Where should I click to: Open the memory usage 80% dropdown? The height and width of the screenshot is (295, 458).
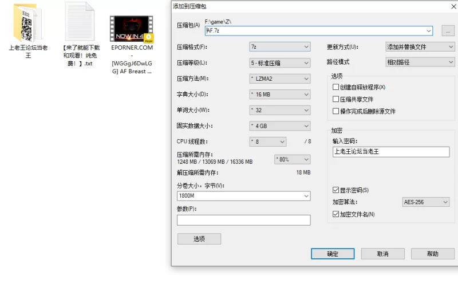(293, 159)
